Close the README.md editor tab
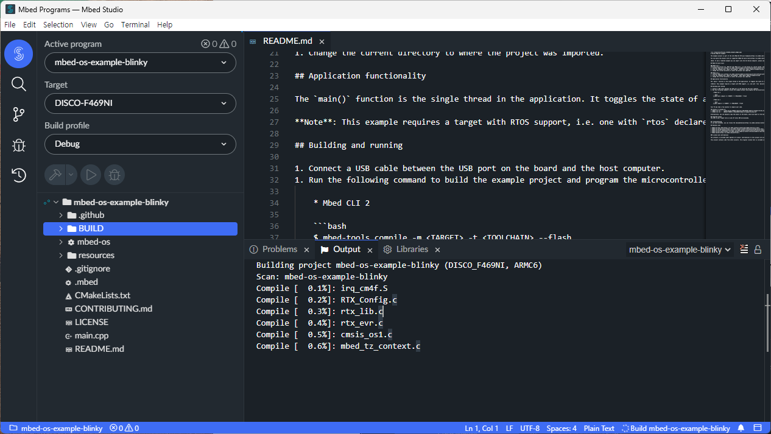The height and width of the screenshot is (434, 771). click(322, 41)
